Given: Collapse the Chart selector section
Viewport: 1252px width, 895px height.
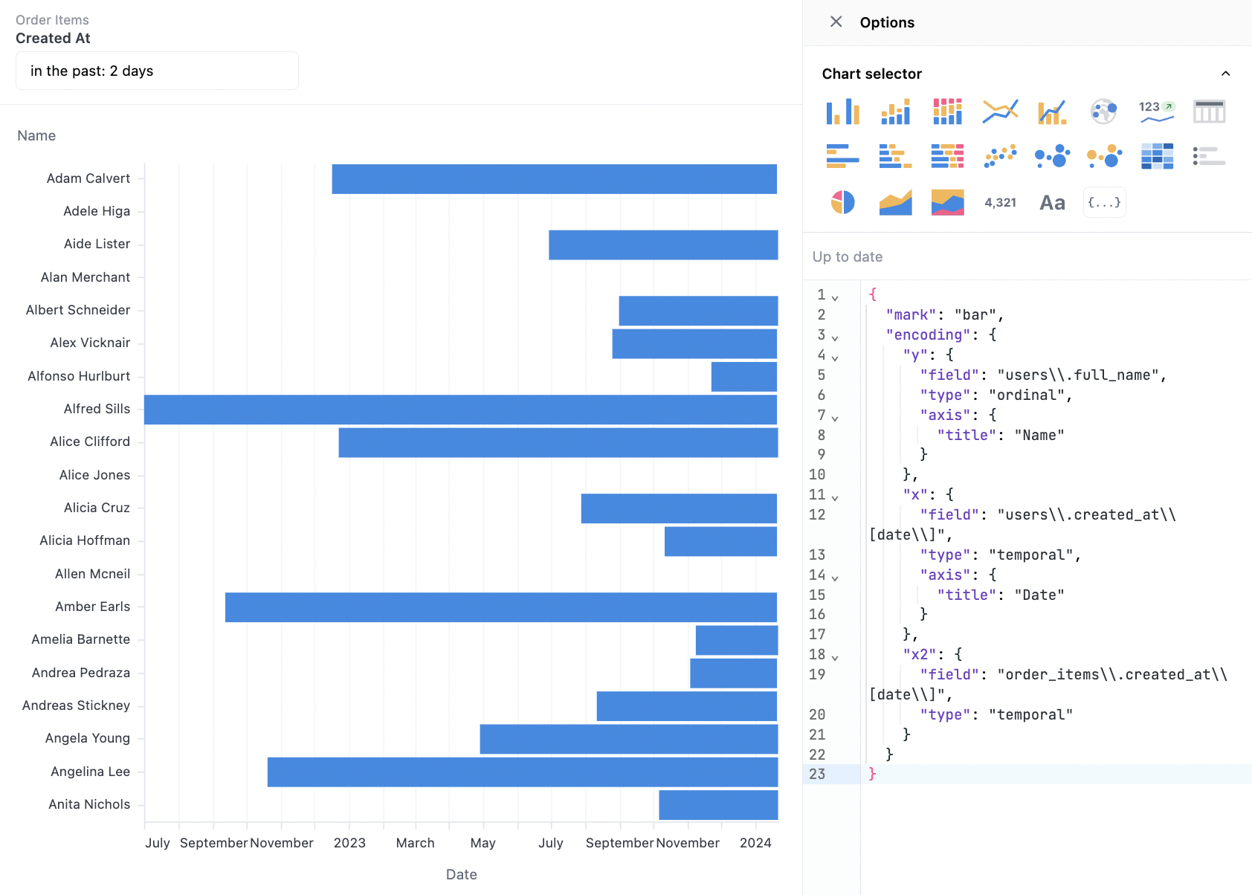Looking at the screenshot, I should (1225, 74).
